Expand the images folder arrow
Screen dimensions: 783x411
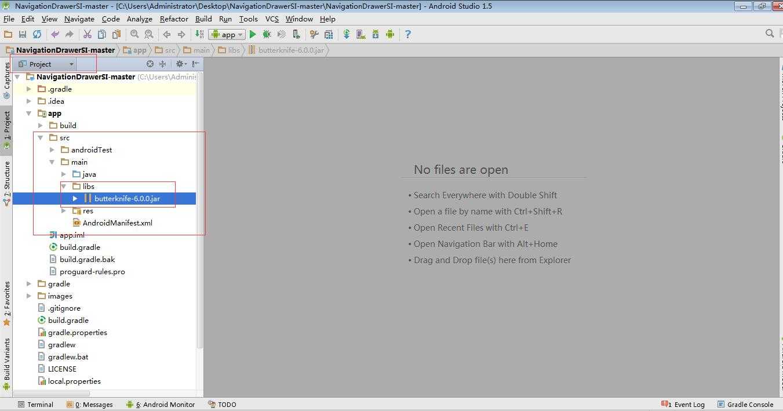(29, 296)
